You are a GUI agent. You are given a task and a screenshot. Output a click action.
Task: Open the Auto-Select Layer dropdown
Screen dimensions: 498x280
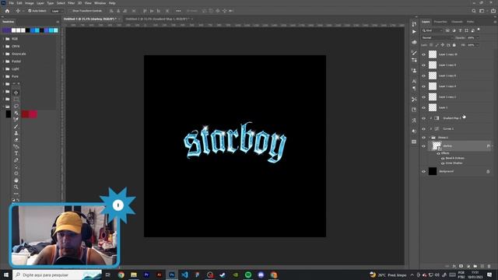click(x=56, y=11)
